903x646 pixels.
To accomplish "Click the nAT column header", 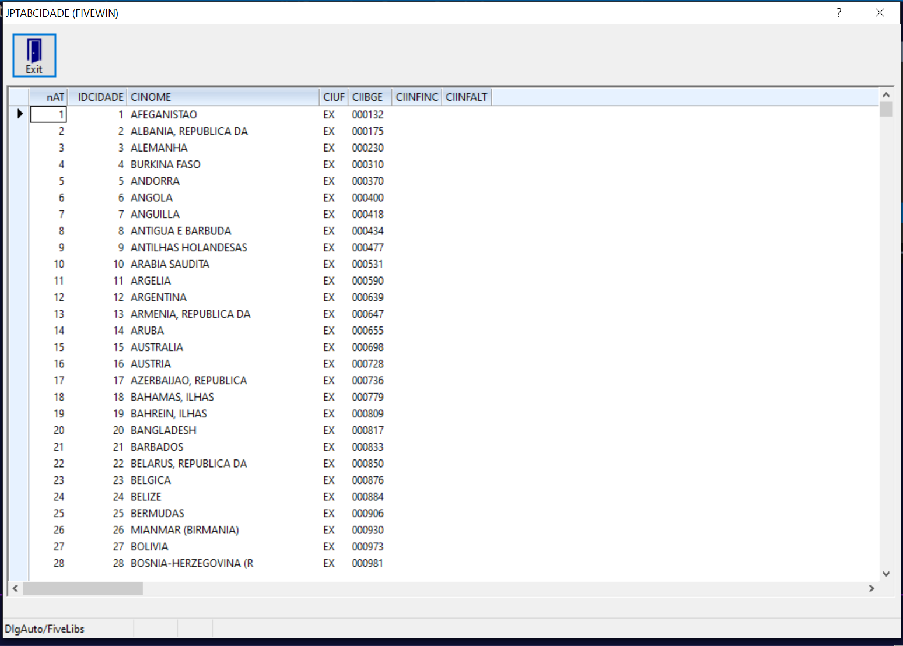I will [48, 97].
